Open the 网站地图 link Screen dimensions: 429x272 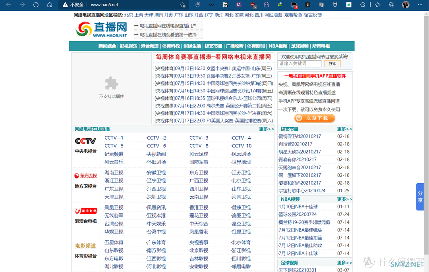pyautogui.click(x=273, y=15)
